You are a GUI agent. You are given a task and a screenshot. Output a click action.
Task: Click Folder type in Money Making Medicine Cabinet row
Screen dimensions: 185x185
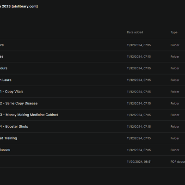click(175, 115)
